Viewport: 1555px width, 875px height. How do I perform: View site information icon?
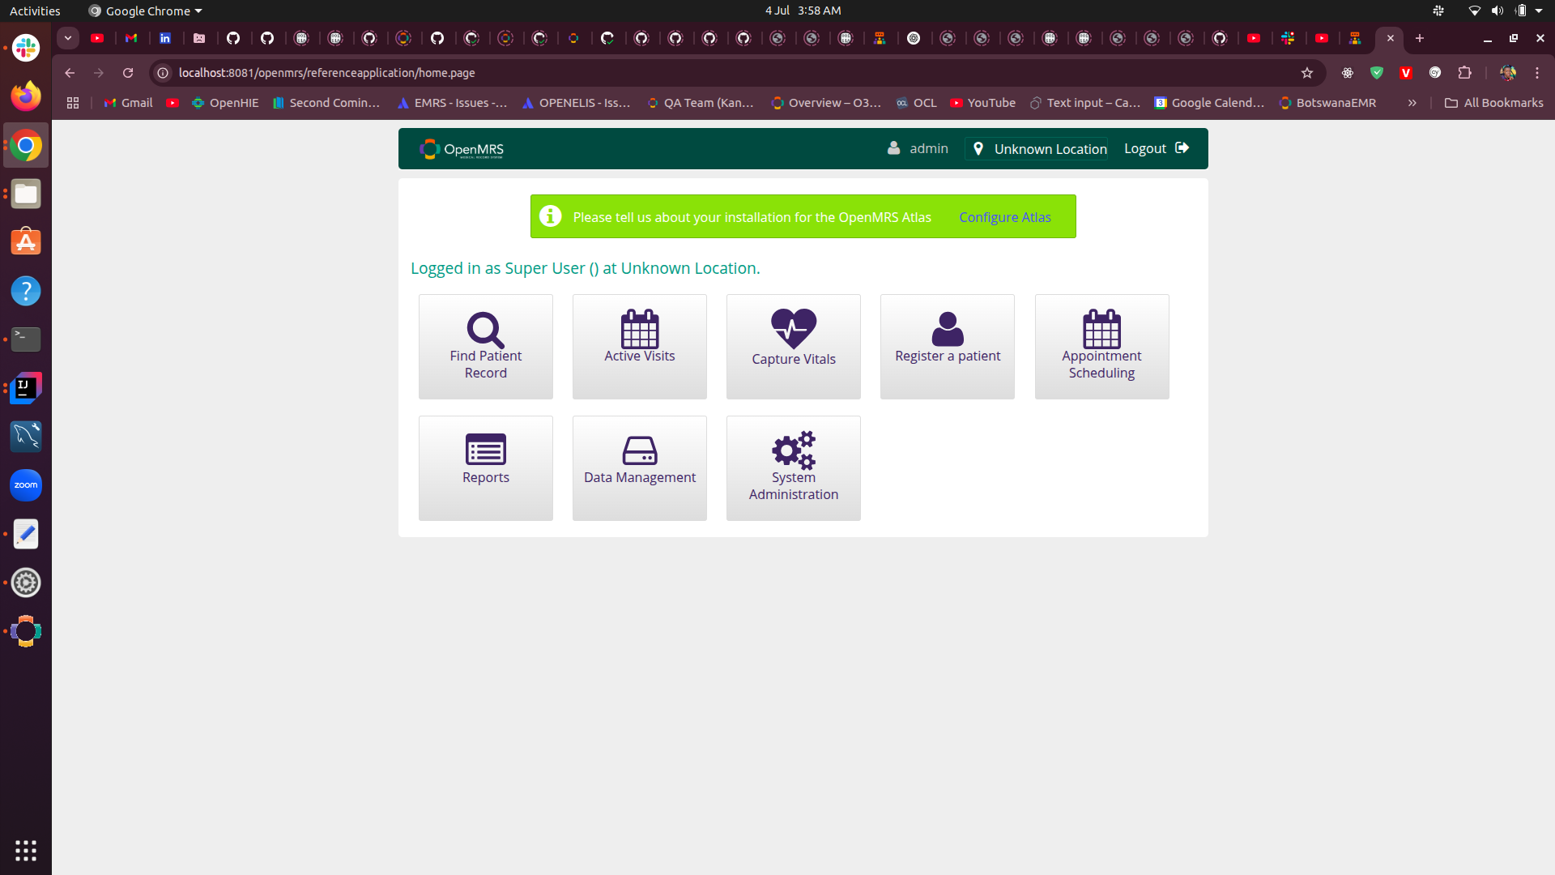tap(163, 73)
